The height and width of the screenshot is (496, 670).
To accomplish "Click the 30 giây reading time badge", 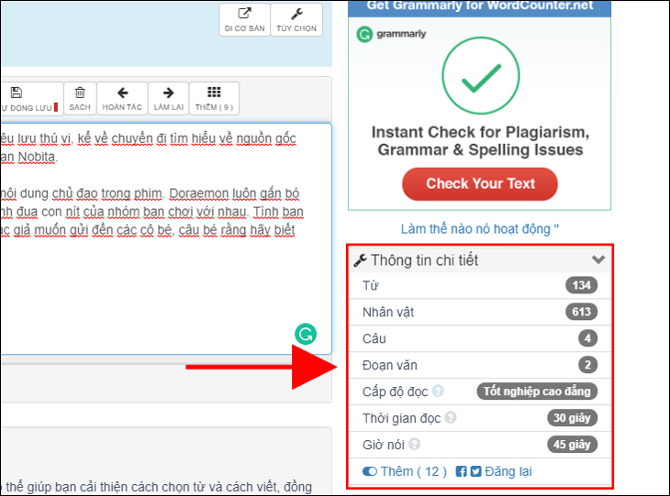I will click(572, 418).
